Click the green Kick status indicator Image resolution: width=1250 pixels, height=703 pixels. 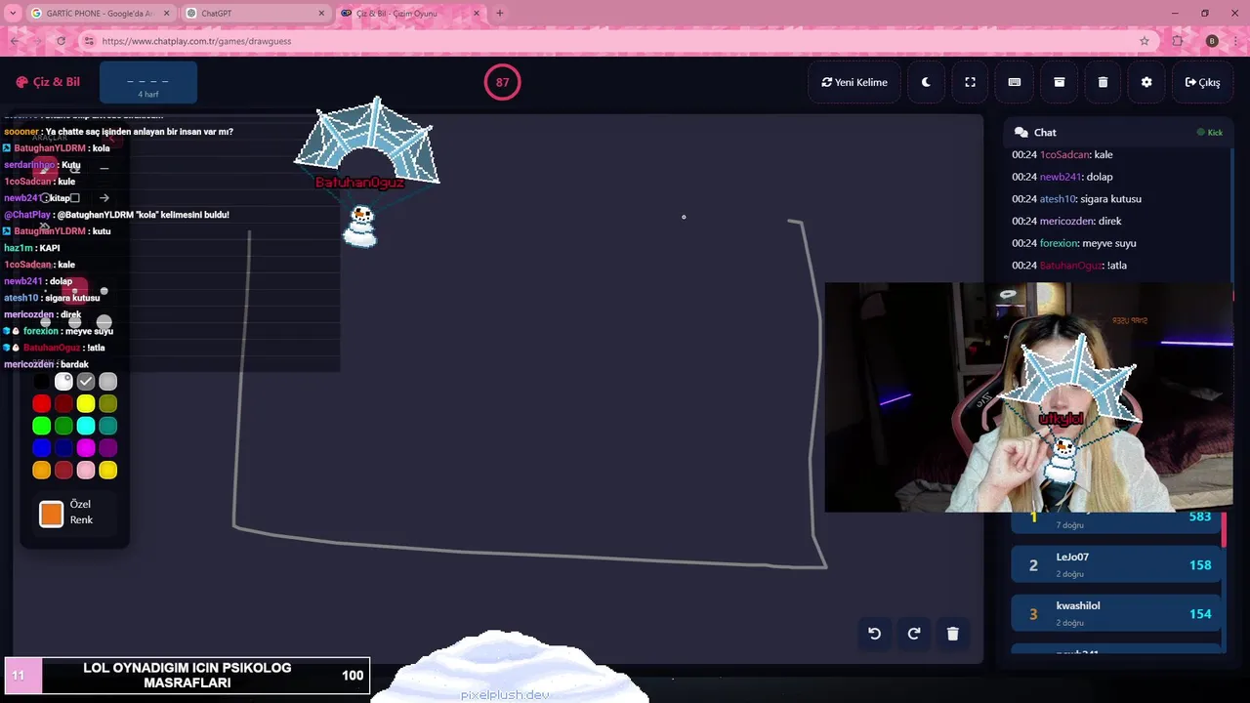(x=1209, y=132)
